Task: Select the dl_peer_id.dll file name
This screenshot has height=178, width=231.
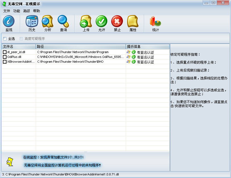Action: click(16, 52)
